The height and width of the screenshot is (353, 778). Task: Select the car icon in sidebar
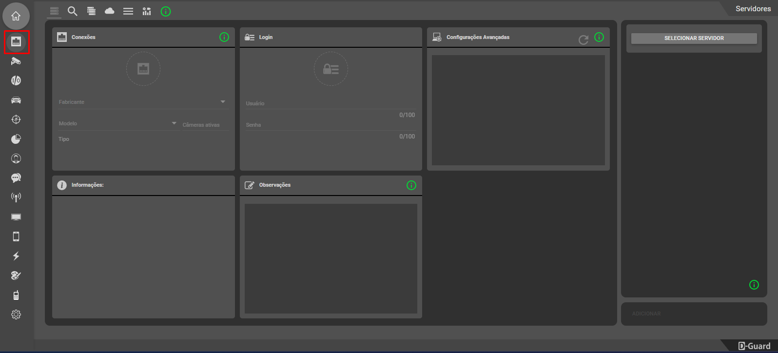point(16,100)
